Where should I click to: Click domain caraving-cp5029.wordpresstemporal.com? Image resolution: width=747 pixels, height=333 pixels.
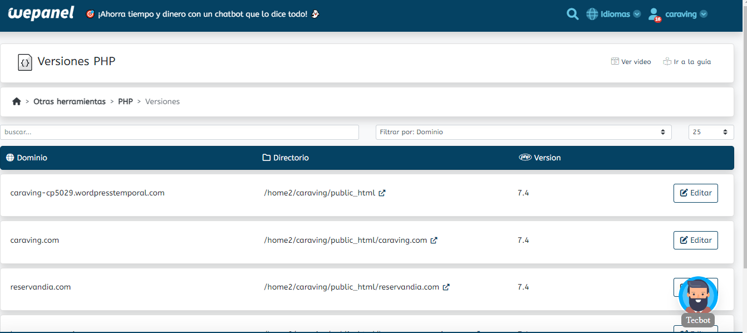pos(87,193)
